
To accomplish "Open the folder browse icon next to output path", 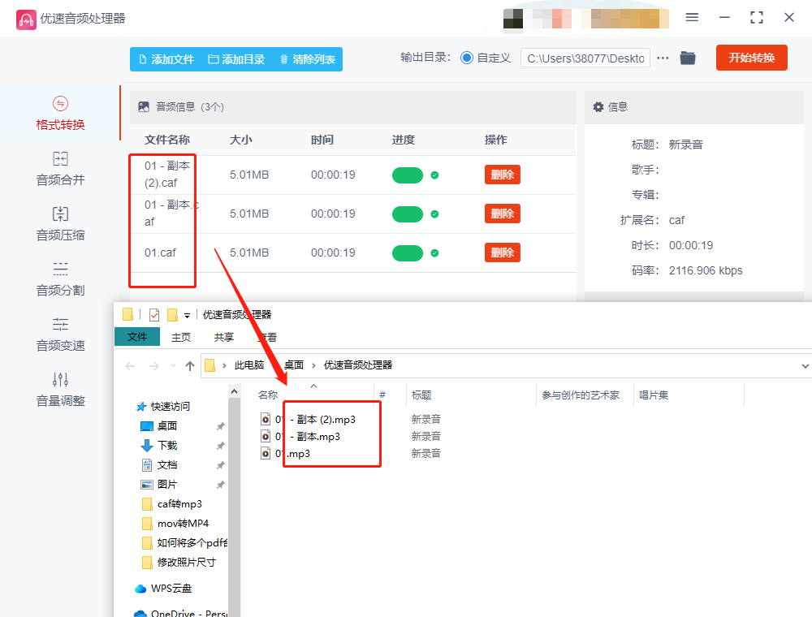I will click(688, 58).
